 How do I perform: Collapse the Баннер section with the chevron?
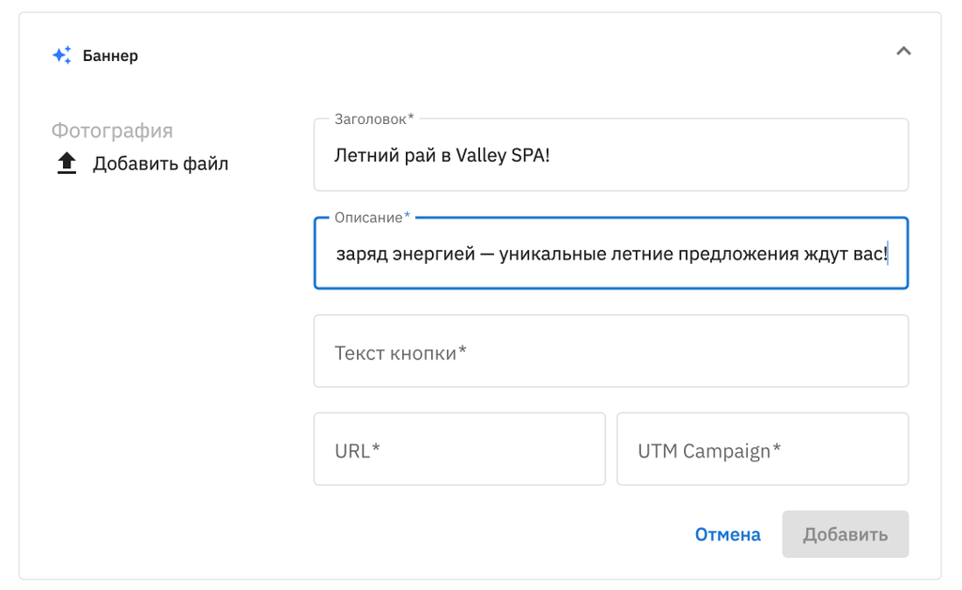tap(904, 51)
